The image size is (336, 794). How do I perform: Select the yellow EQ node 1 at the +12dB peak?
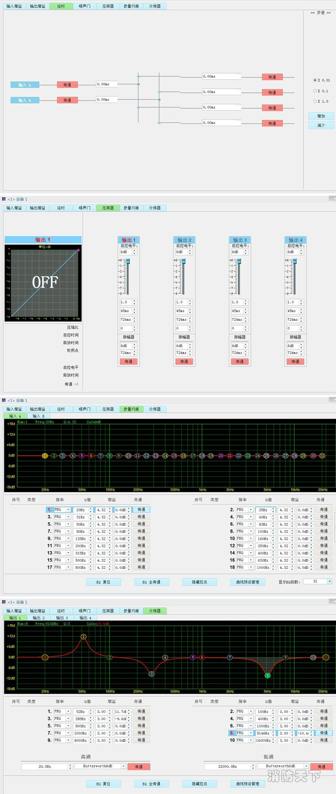click(x=83, y=636)
